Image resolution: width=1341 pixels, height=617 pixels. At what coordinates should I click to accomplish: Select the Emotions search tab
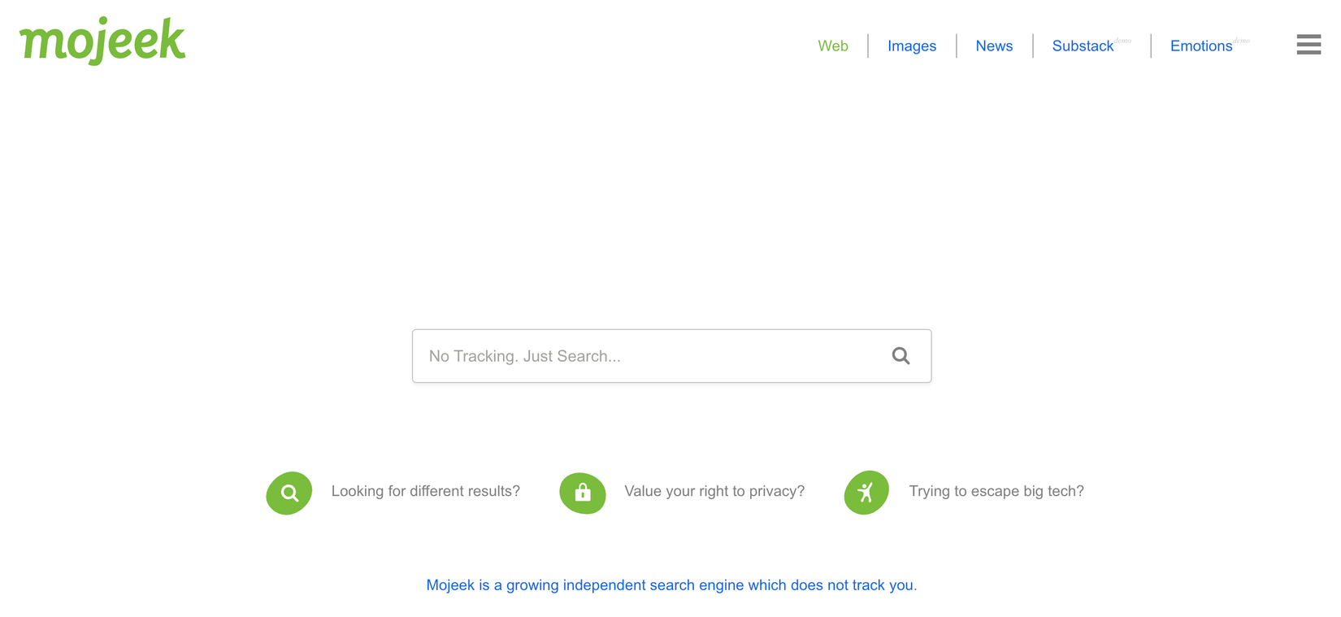(1200, 46)
